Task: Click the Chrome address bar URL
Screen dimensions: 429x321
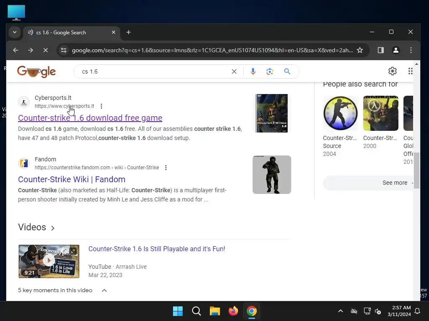Action: [212, 50]
